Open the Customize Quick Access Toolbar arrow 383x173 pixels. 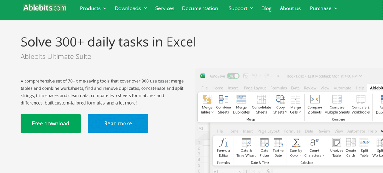pyautogui.click(x=278, y=76)
